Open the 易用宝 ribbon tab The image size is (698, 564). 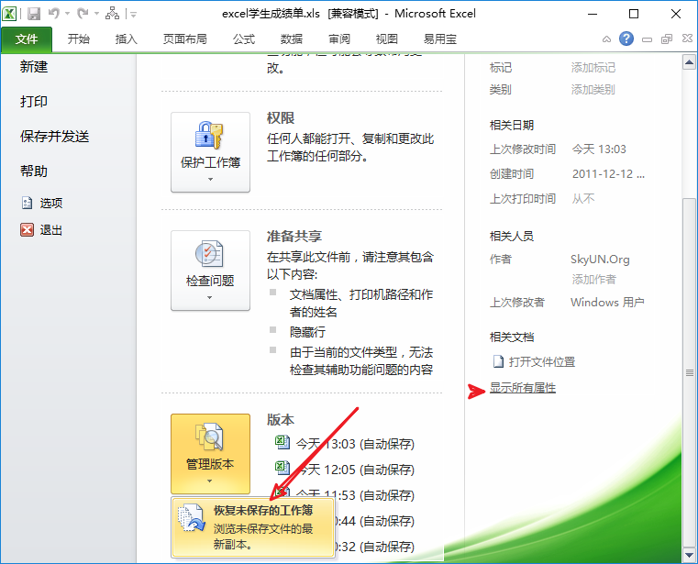[x=440, y=39]
